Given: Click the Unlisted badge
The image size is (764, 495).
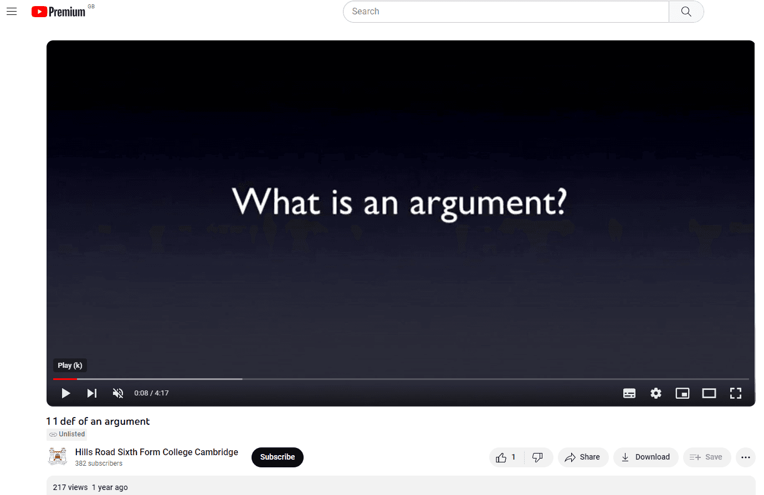Looking at the screenshot, I should (67, 434).
